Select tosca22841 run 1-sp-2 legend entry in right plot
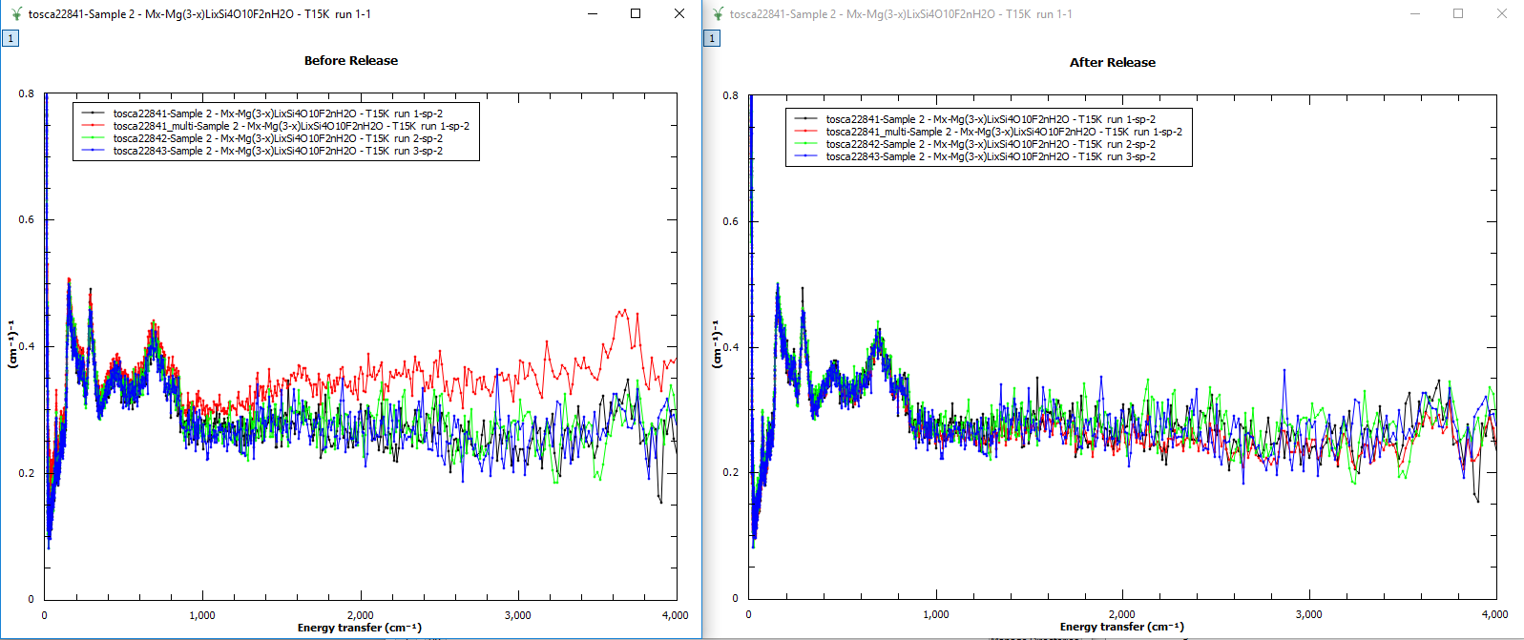The image size is (1524, 640). 990,120
